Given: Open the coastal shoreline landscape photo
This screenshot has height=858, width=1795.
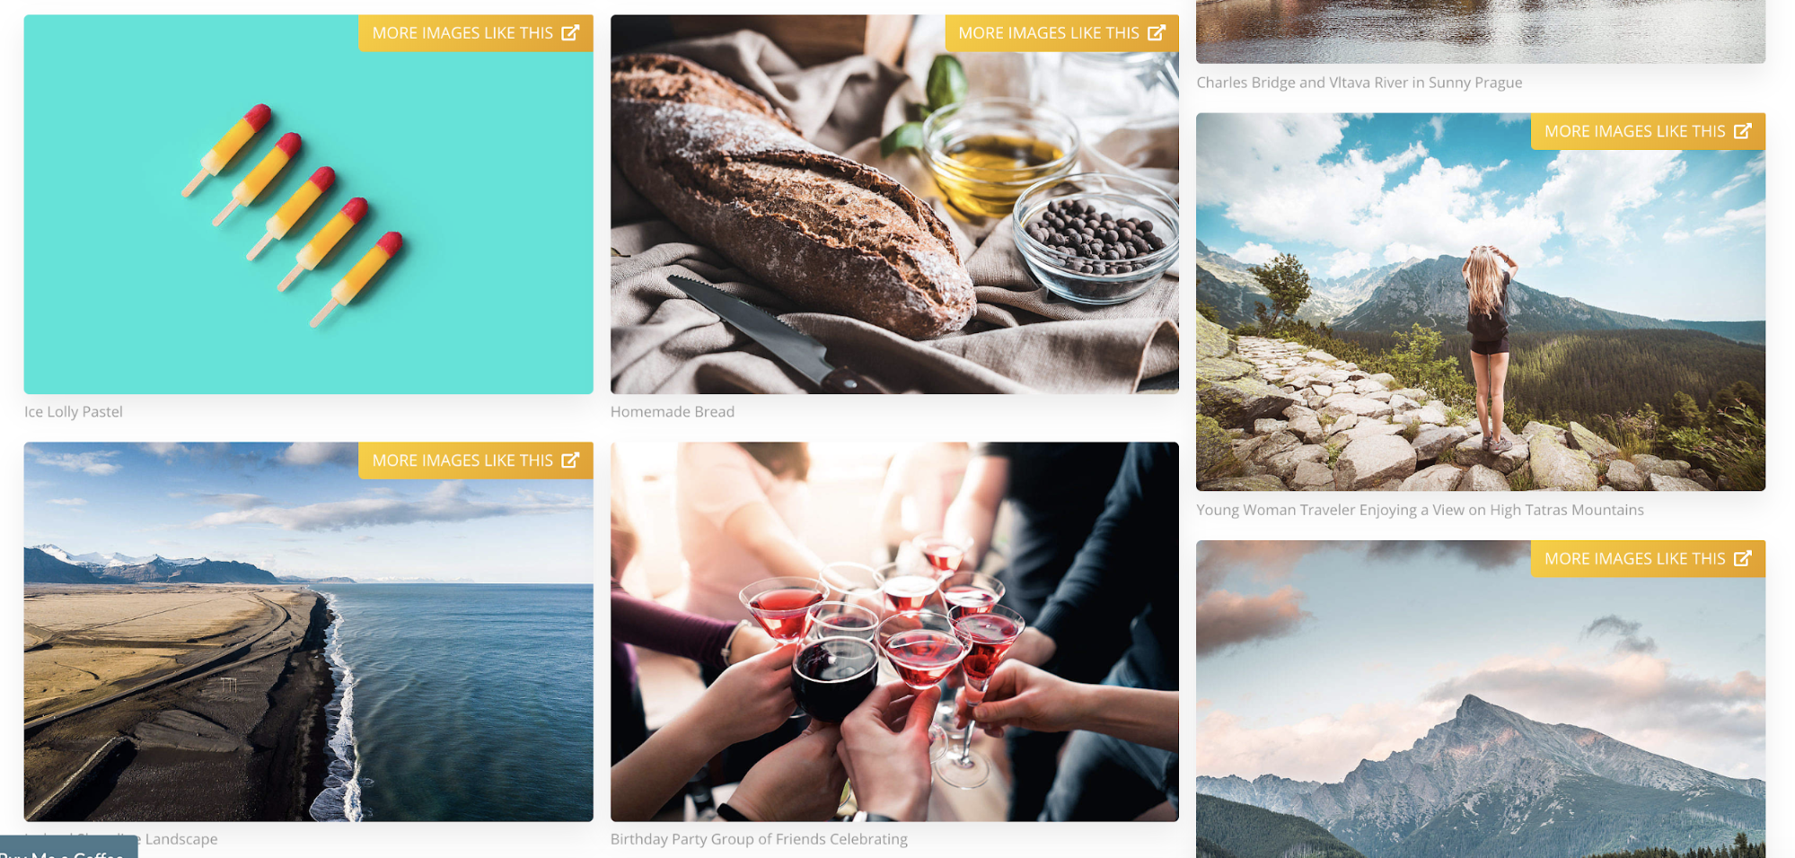Looking at the screenshot, I should 308,632.
